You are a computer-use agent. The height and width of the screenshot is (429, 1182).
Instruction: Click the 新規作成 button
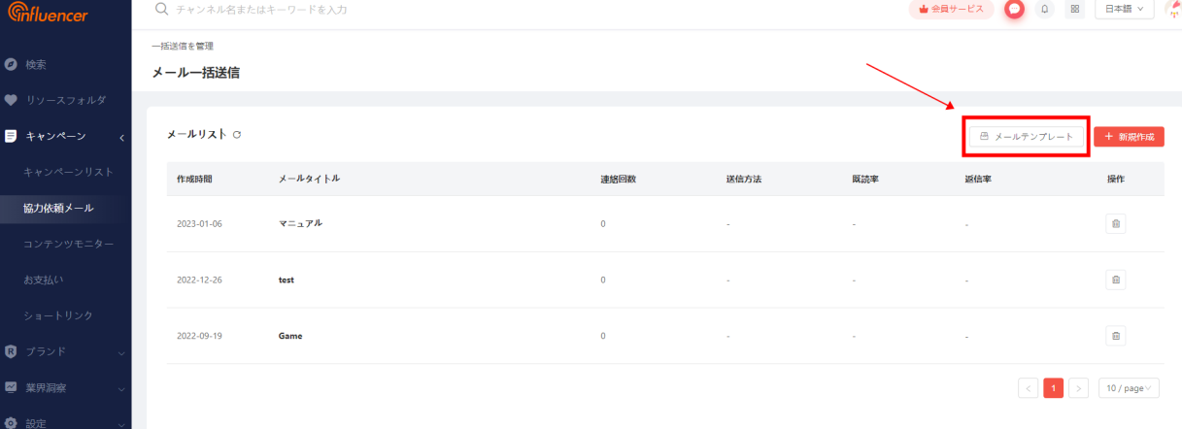coord(1129,137)
